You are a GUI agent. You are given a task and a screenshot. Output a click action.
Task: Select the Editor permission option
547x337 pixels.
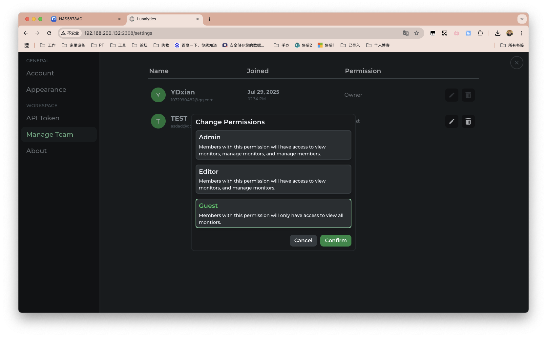click(273, 179)
